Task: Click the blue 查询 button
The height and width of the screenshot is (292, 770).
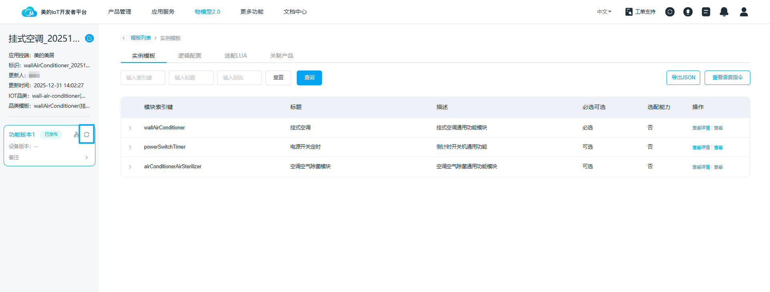Action: pyautogui.click(x=309, y=78)
